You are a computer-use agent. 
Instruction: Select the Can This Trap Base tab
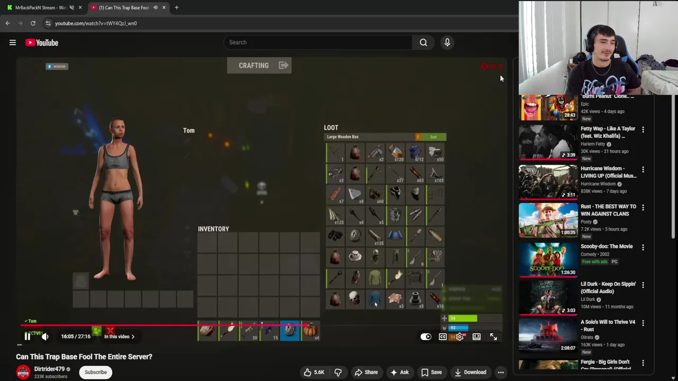click(x=123, y=7)
